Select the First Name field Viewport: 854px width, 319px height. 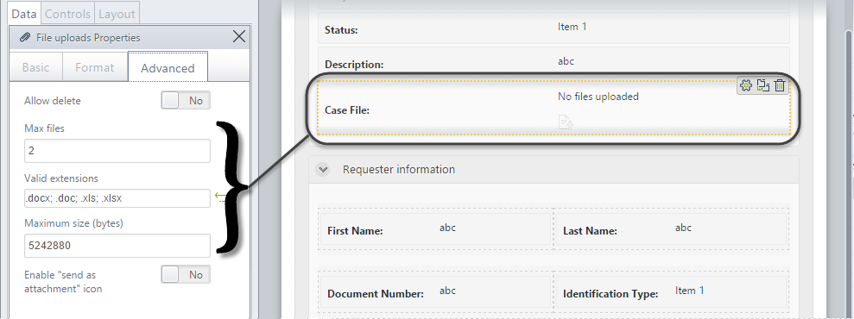pyautogui.click(x=435, y=229)
